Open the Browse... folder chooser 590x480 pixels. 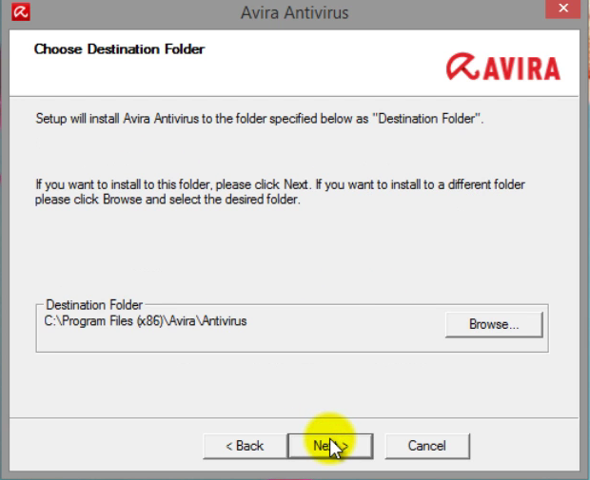[x=494, y=324]
